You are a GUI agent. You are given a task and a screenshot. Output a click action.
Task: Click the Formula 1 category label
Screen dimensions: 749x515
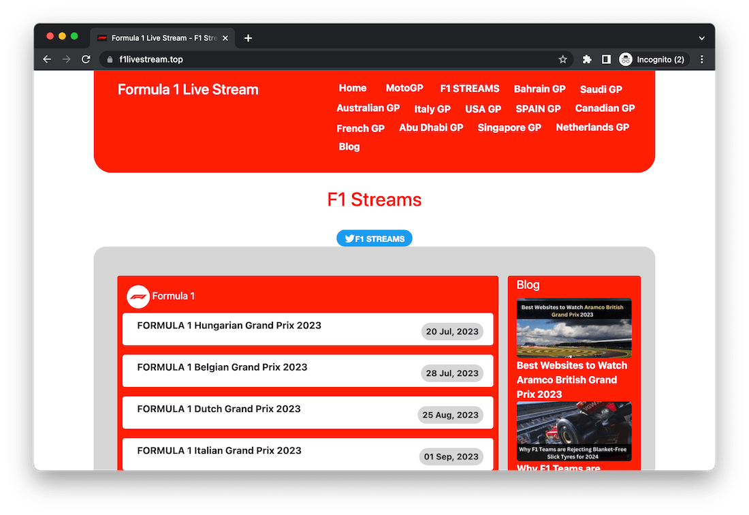pos(174,296)
